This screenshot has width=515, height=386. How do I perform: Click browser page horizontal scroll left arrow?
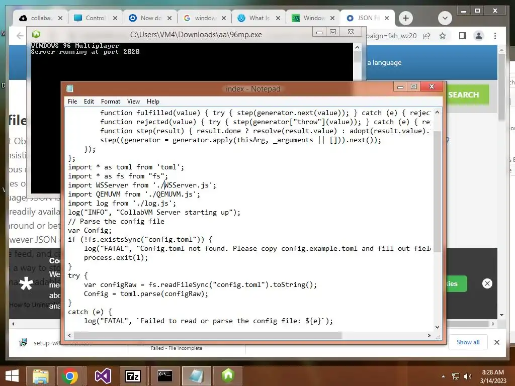(13, 324)
